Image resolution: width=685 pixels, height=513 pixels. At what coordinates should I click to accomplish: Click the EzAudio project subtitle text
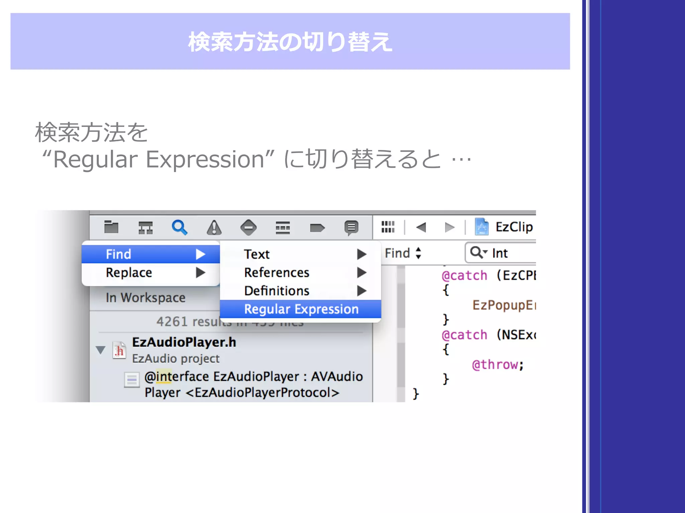coord(176,359)
